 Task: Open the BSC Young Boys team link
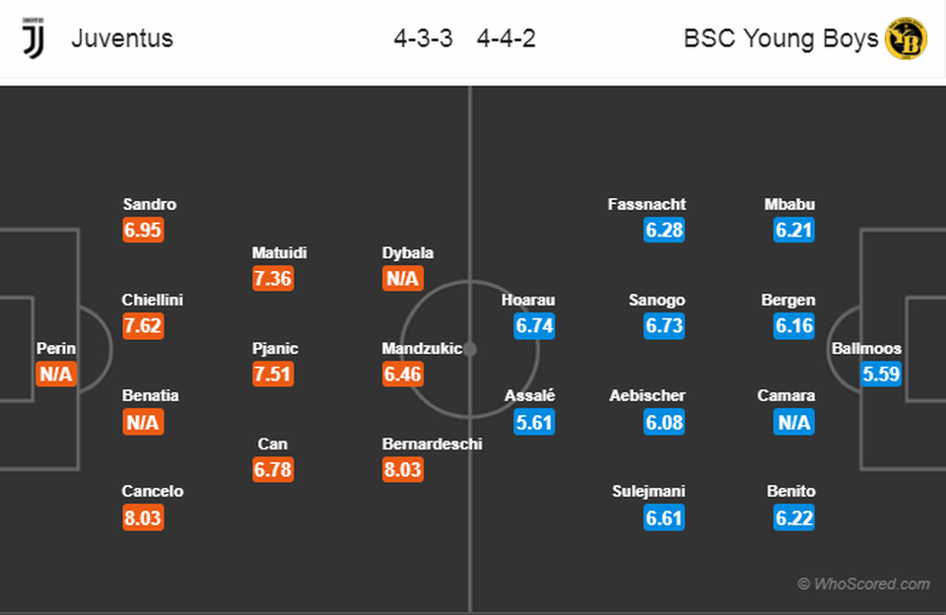pos(780,38)
